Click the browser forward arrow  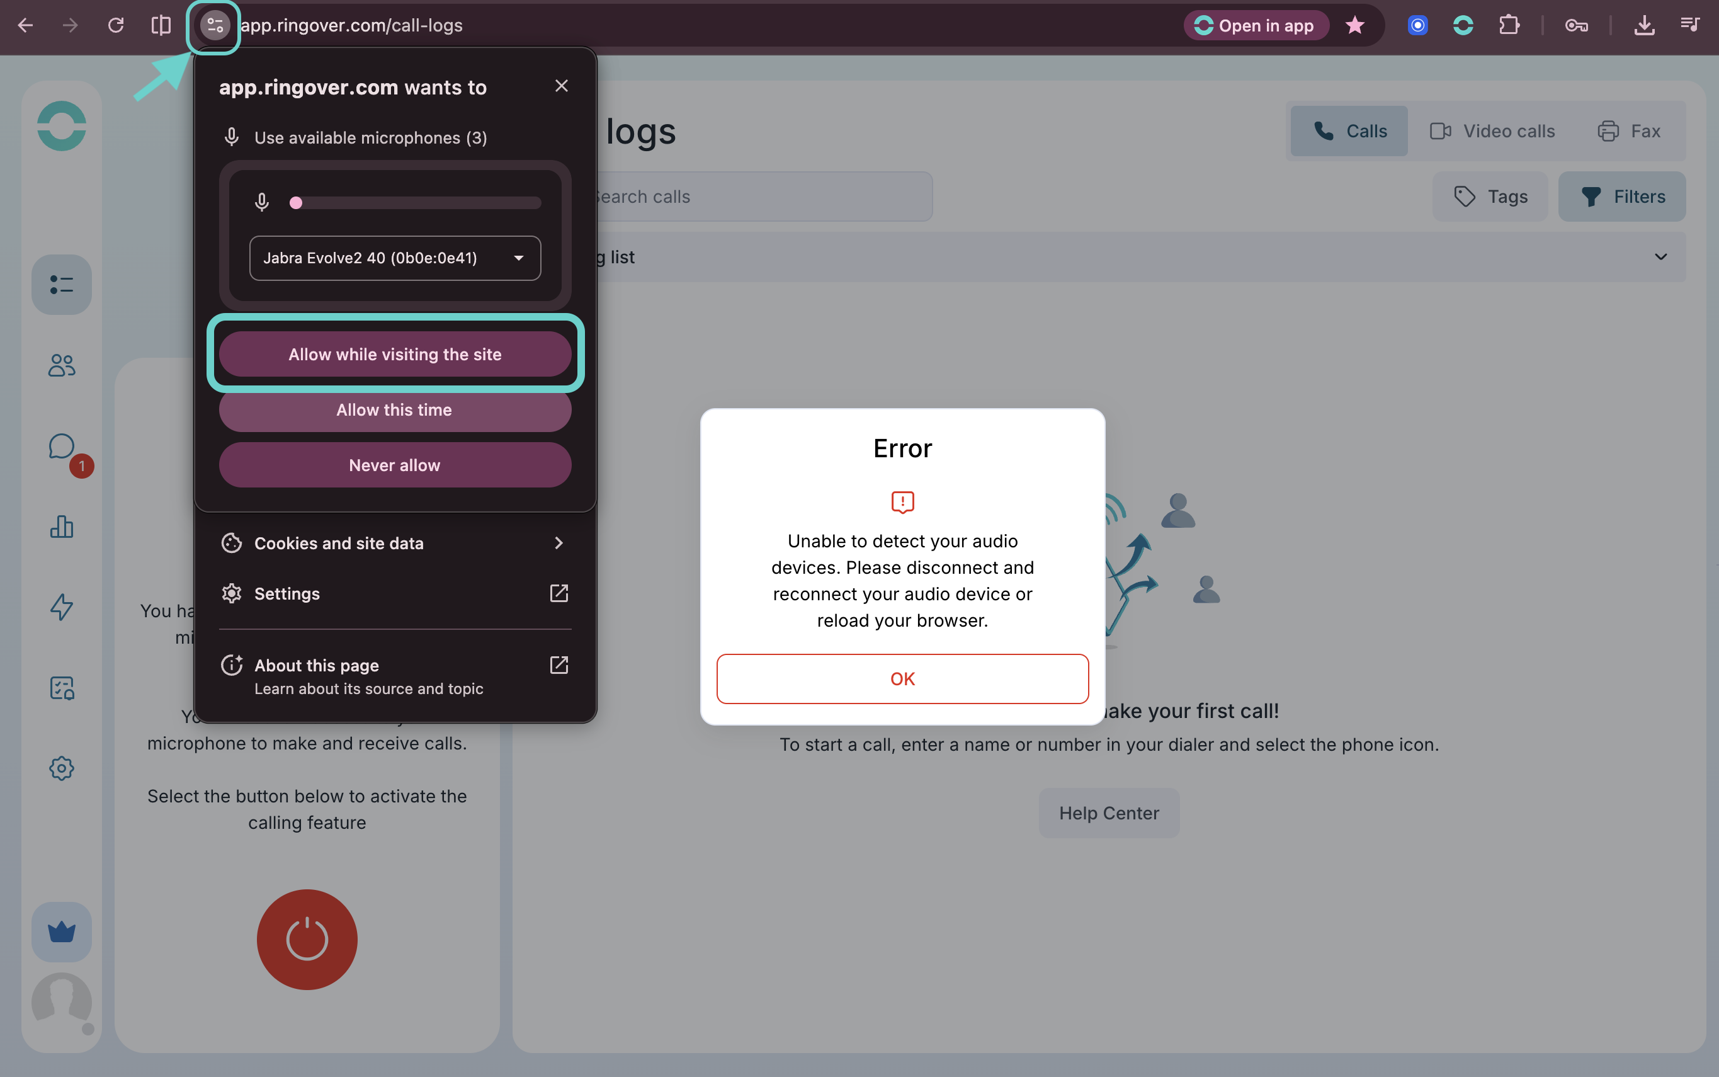[71, 26]
